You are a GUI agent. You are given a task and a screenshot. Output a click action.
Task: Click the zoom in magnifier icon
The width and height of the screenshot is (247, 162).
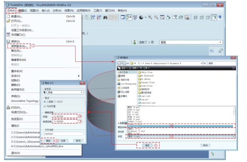(x=150, y=18)
